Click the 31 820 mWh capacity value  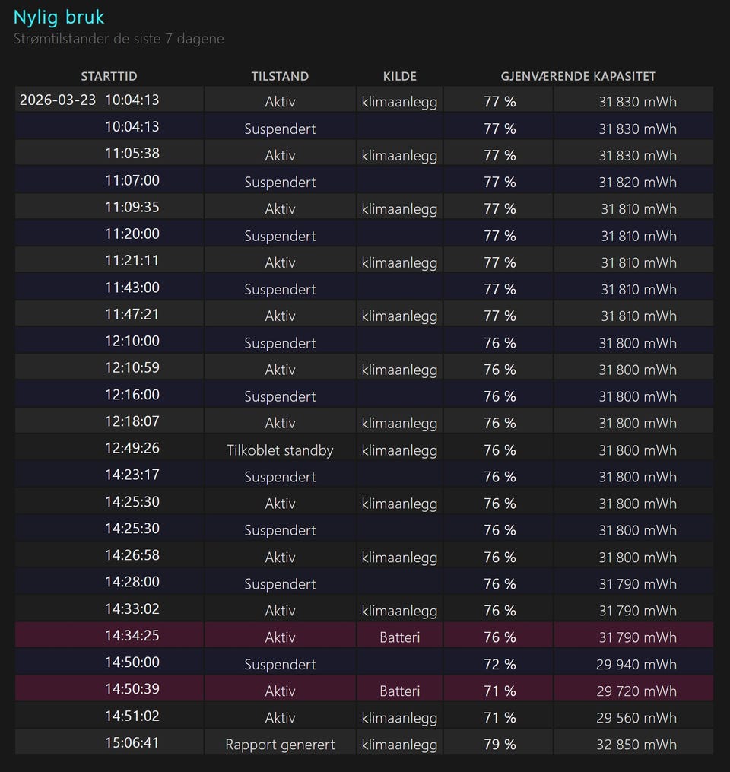pos(637,183)
